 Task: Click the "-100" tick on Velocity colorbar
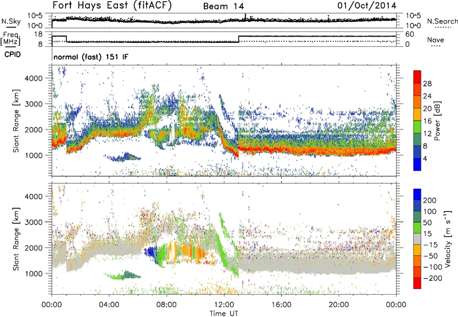click(x=433, y=267)
